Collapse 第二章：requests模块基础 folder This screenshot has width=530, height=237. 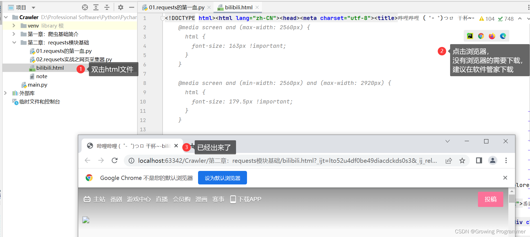pos(14,42)
